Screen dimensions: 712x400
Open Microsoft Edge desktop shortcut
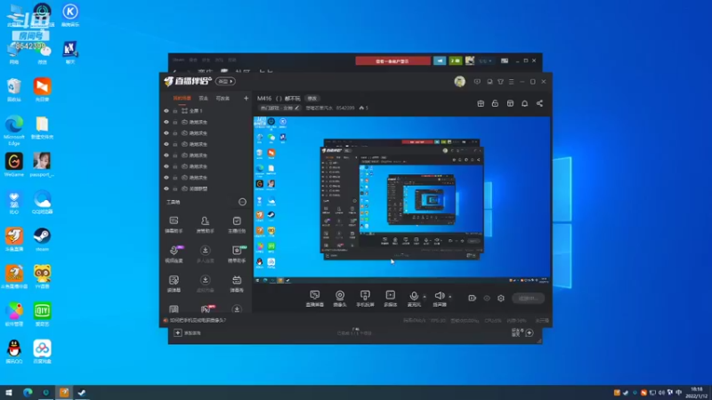(x=14, y=131)
